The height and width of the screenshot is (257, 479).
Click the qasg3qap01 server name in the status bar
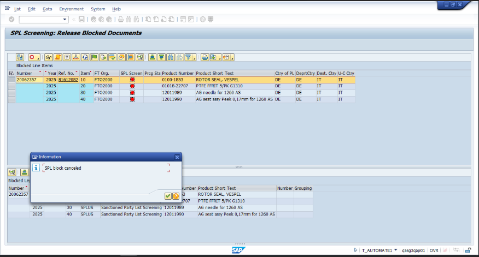pyautogui.click(x=413, y=250)
